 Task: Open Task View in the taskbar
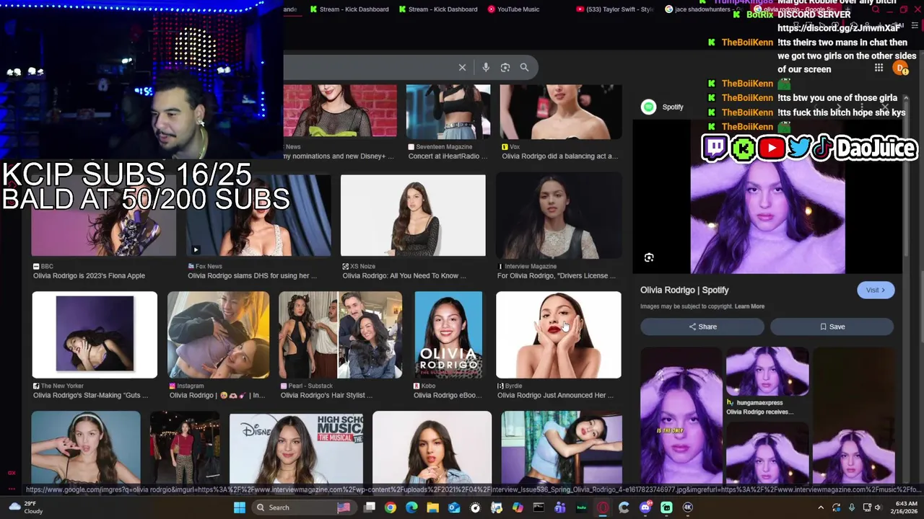(370, 507)
